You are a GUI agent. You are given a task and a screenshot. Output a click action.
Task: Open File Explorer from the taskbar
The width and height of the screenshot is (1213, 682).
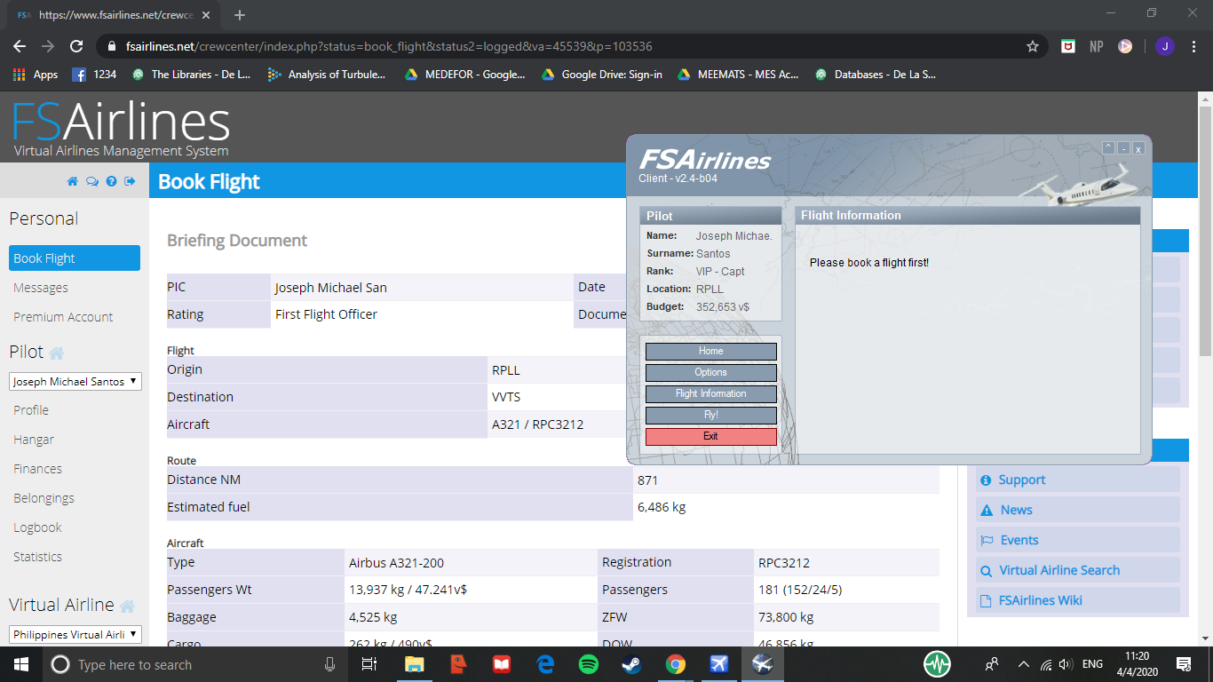click(x=415, y=664)
